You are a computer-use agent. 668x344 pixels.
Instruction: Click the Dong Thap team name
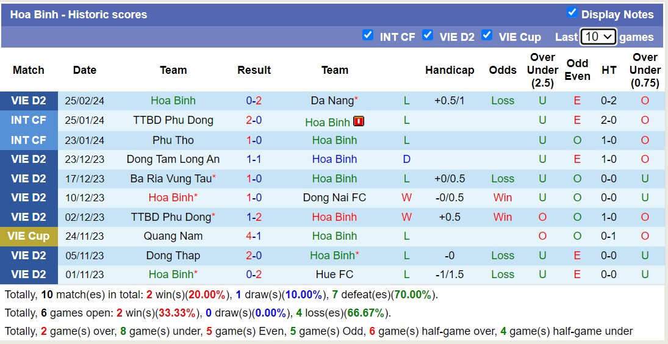pyautogui.click(x=173, y=256)
